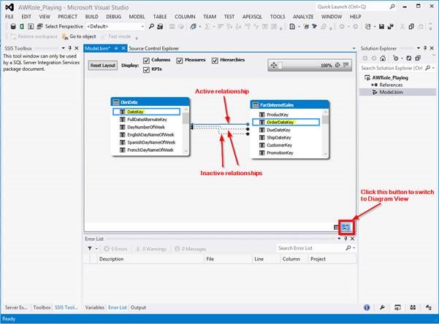Uncheck the Columns display checkbox
This screenshot has width=439, height=324.
pyautogui.click(x=146, y=61)
